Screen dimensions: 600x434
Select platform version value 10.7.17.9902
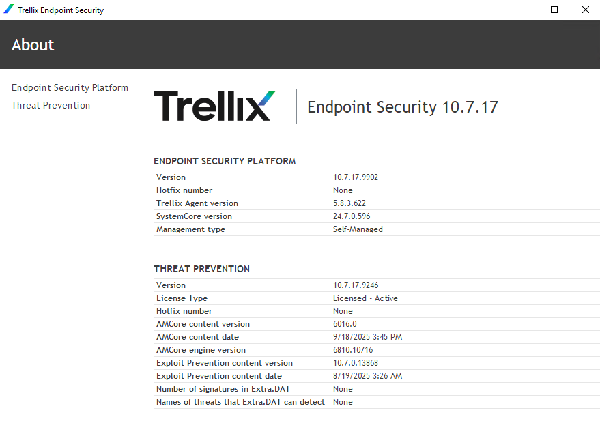pos(356,177)
